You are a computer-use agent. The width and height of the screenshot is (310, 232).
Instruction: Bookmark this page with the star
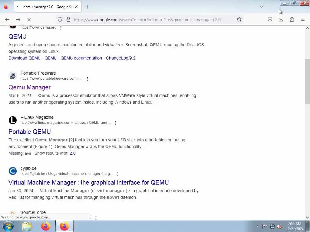pos(239,19)
